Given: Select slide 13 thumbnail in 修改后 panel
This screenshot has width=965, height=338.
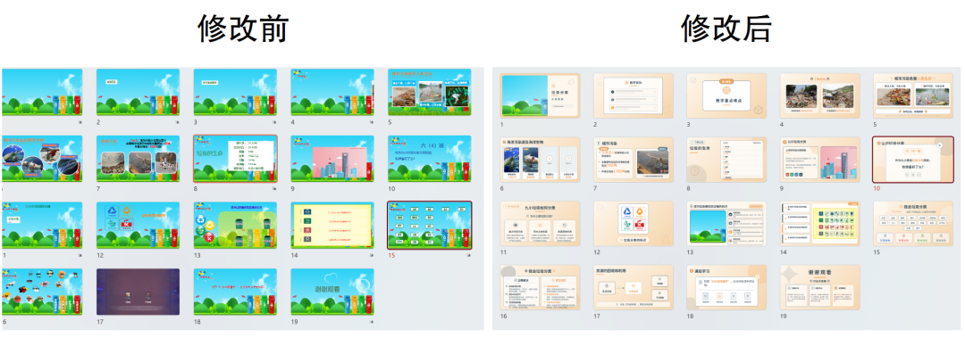Looking at the screenshot, I should coord(726,223).
